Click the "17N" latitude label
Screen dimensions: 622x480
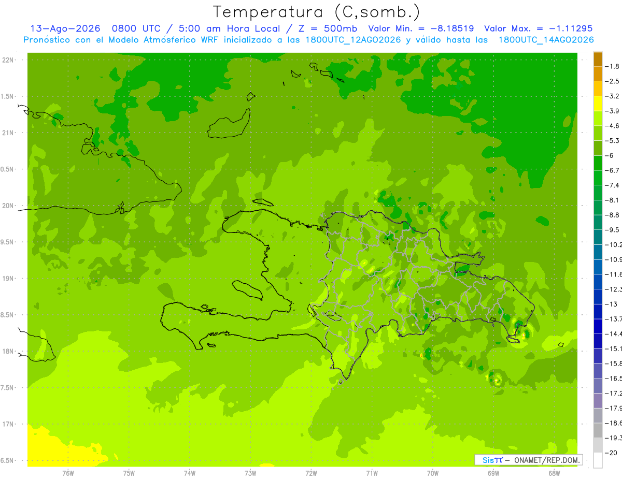coord(8,425)
